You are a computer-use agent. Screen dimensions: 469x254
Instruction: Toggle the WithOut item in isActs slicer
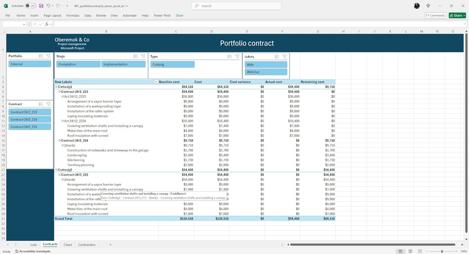pyautogui.click(x=266, y=72)
